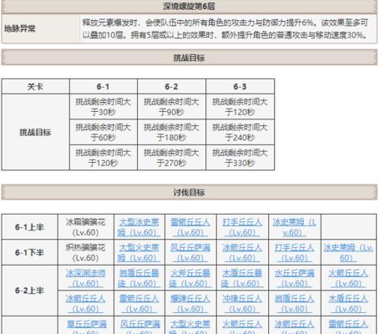Click the 冲锋丘丘人 (Lv.60) link

[x=242, y=303]
